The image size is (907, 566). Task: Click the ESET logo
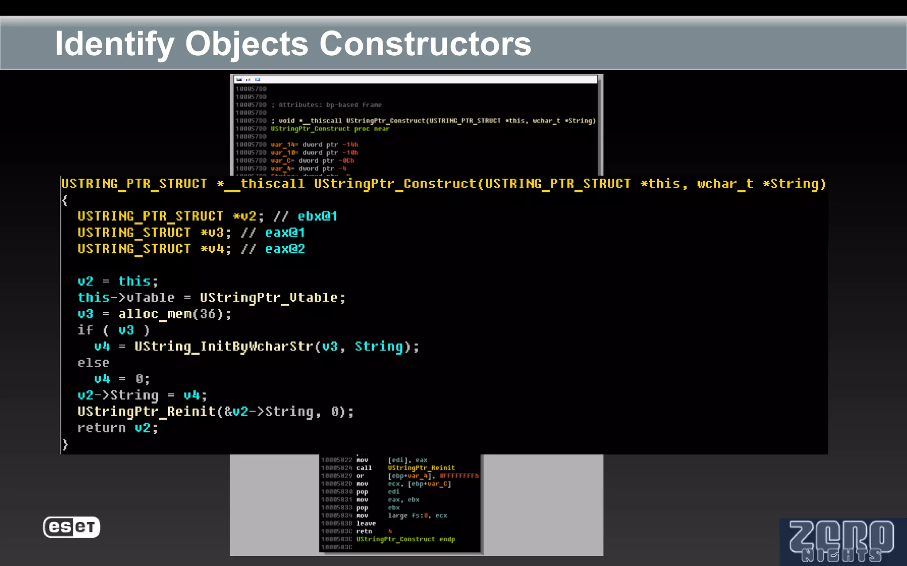click(x=71, y=527)
